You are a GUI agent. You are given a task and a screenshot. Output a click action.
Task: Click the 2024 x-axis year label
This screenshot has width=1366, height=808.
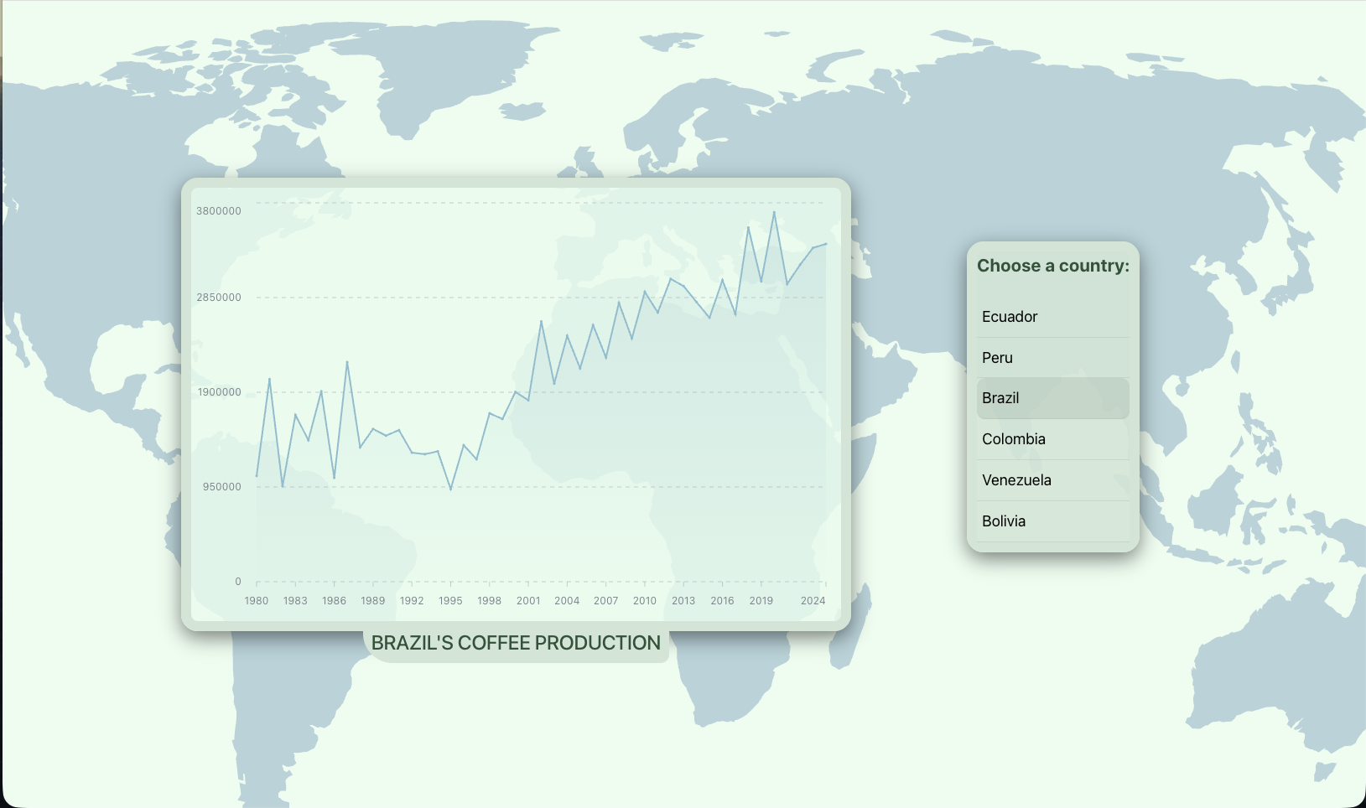click(813, 601)
